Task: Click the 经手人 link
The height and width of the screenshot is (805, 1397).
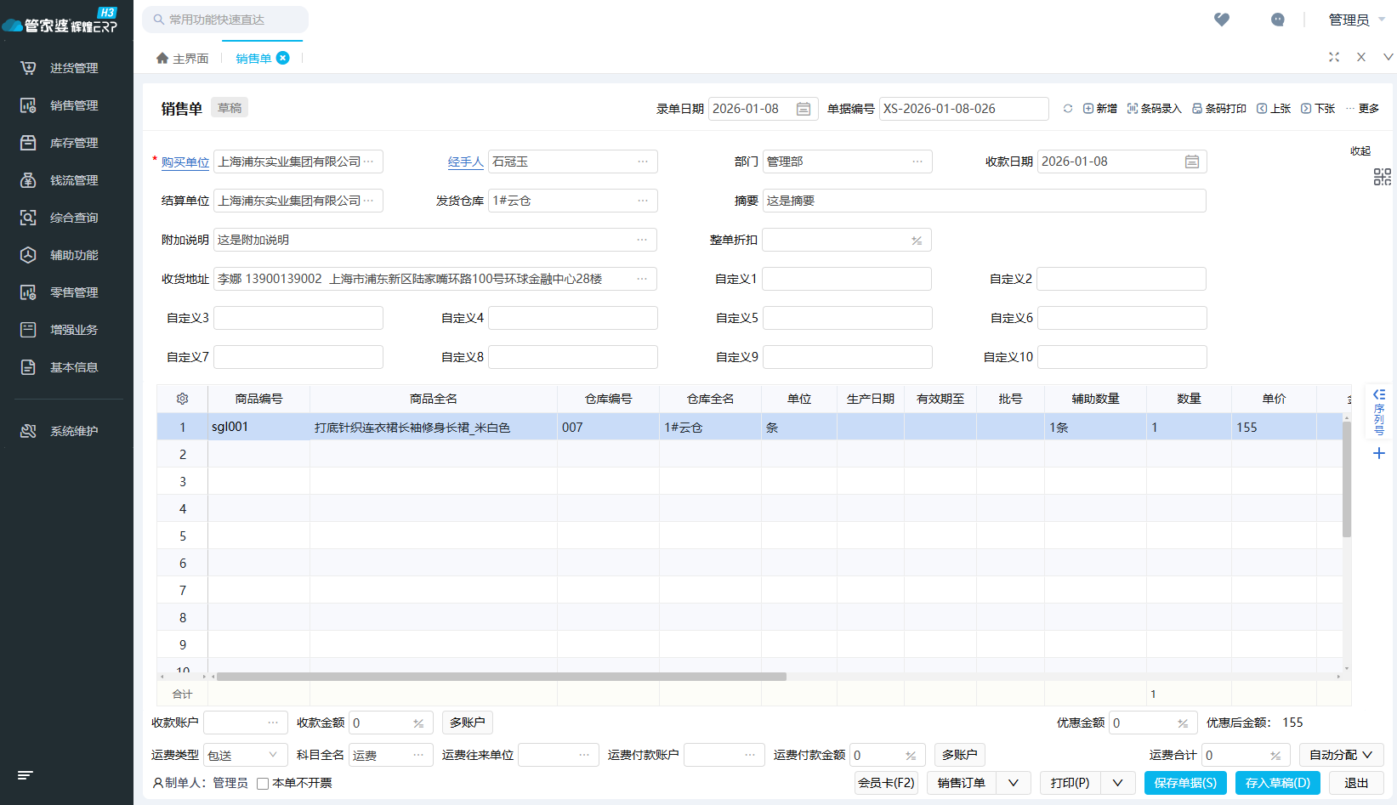Action: tap(466, 162)
